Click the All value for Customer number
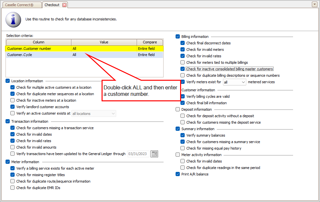 (x=74, y=49)
